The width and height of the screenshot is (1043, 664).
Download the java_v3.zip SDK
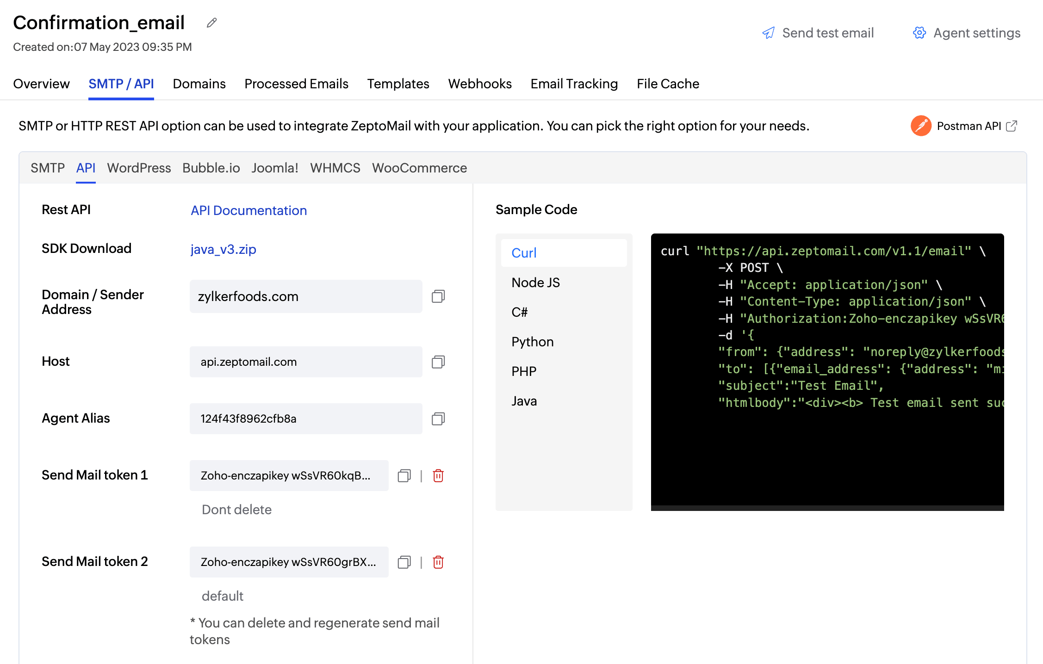pos(223,249)
